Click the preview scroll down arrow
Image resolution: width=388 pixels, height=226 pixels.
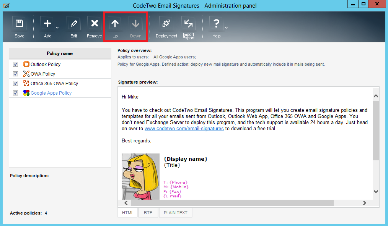tap(376, 191)
